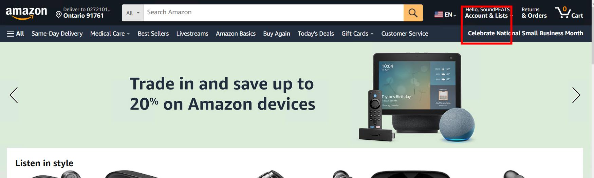Select Same-Day Delivery
The image size is (594, 178).
pos(57,34)
